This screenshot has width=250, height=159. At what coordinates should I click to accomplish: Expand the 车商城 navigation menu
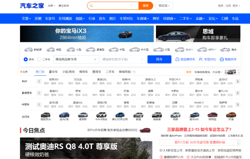[143, 18]
